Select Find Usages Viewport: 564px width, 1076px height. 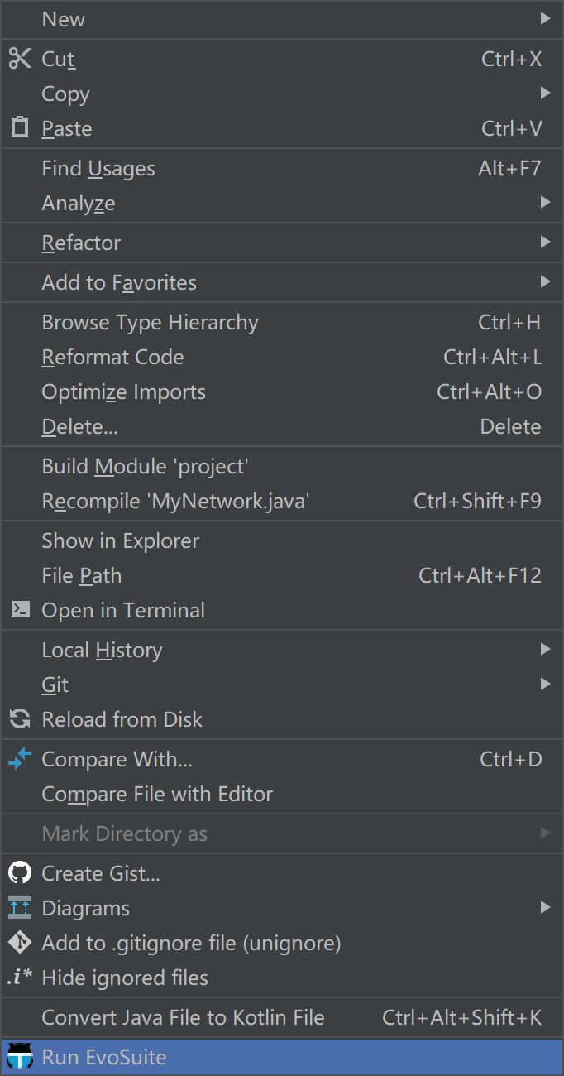click(282, 168)
